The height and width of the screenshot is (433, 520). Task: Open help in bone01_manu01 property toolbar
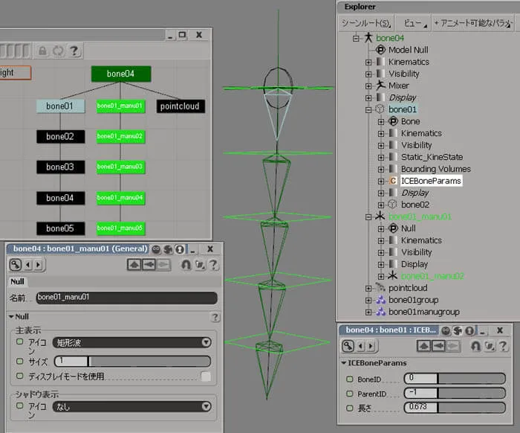pyautogui.click(x=214, y=265)
